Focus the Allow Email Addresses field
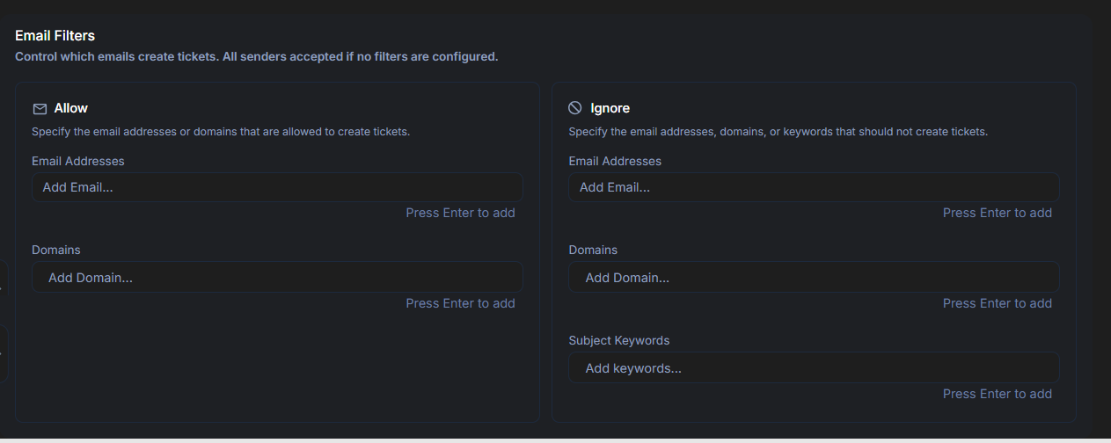 277,187
